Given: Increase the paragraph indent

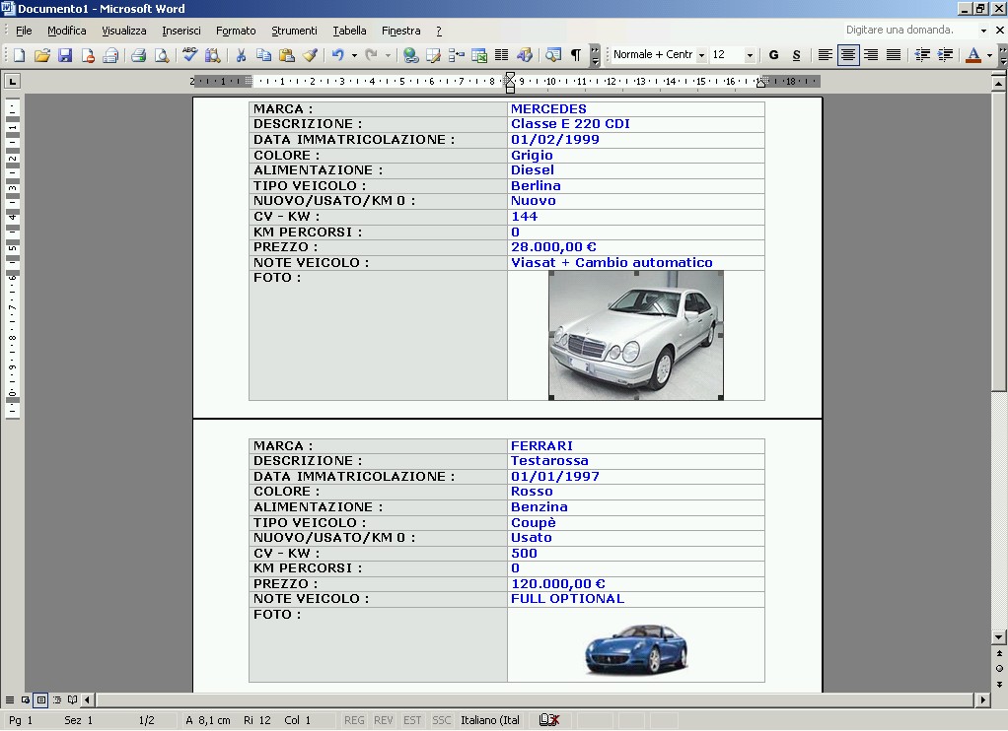Looking at the screenshot, I should [946, 55].
